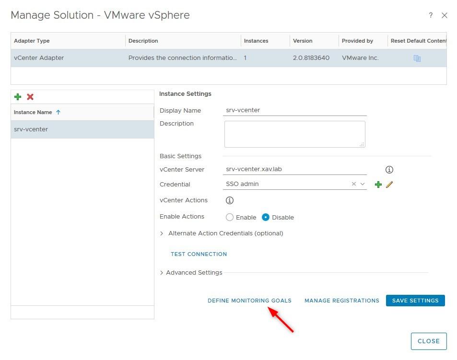Show info for vCenter Actions
Viewport: 457px width, 360px height.
point(229,200)
